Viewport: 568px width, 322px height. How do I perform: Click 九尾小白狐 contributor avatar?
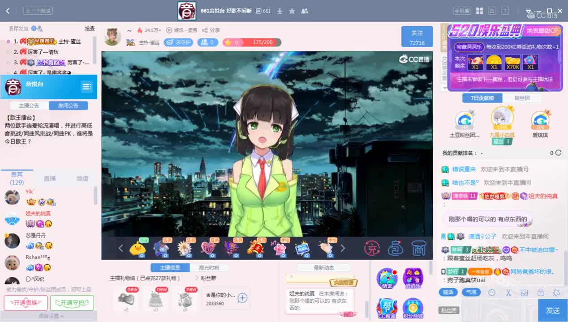point(502,118)
